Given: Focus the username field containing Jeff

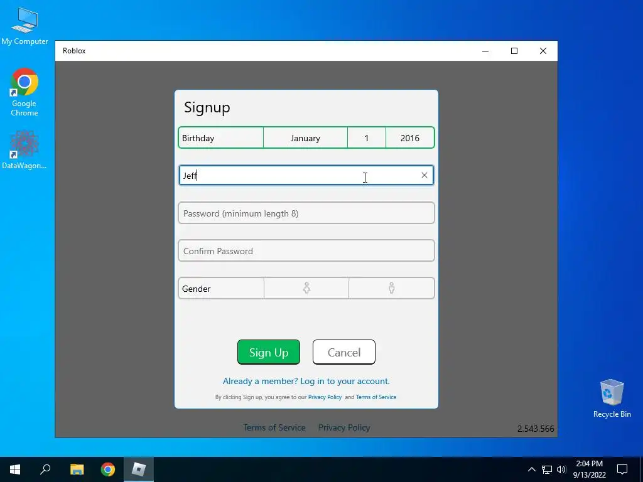Looking at the screenshot, I should 306,176.
